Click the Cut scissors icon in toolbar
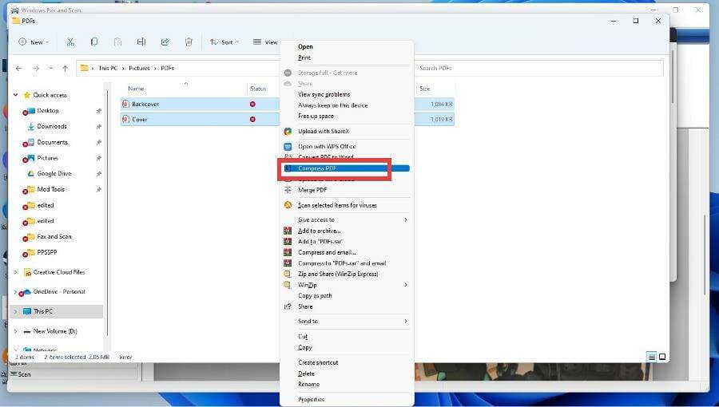The height and width of the screenshot is (407, 719). click(70, 42)
